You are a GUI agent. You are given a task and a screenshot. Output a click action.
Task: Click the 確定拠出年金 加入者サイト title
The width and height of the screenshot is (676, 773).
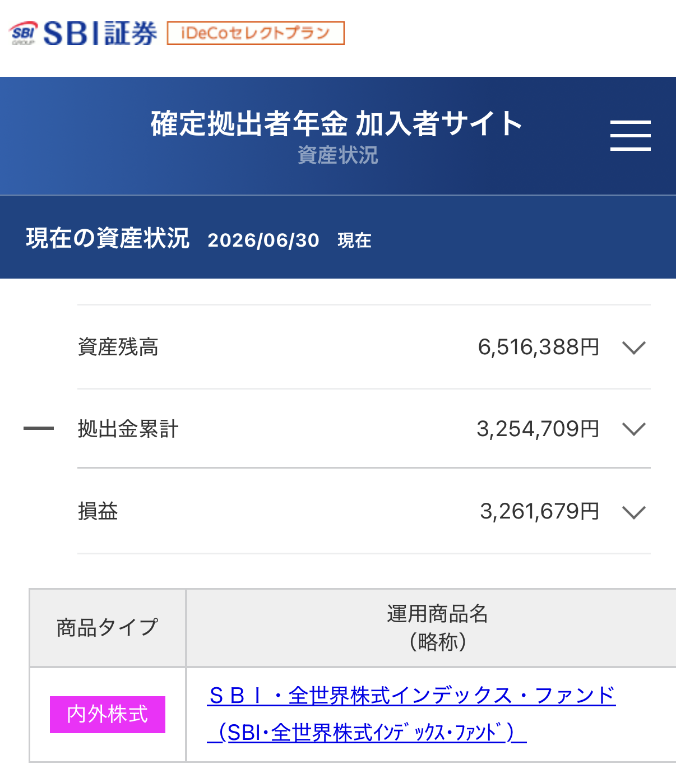point(337,123)
